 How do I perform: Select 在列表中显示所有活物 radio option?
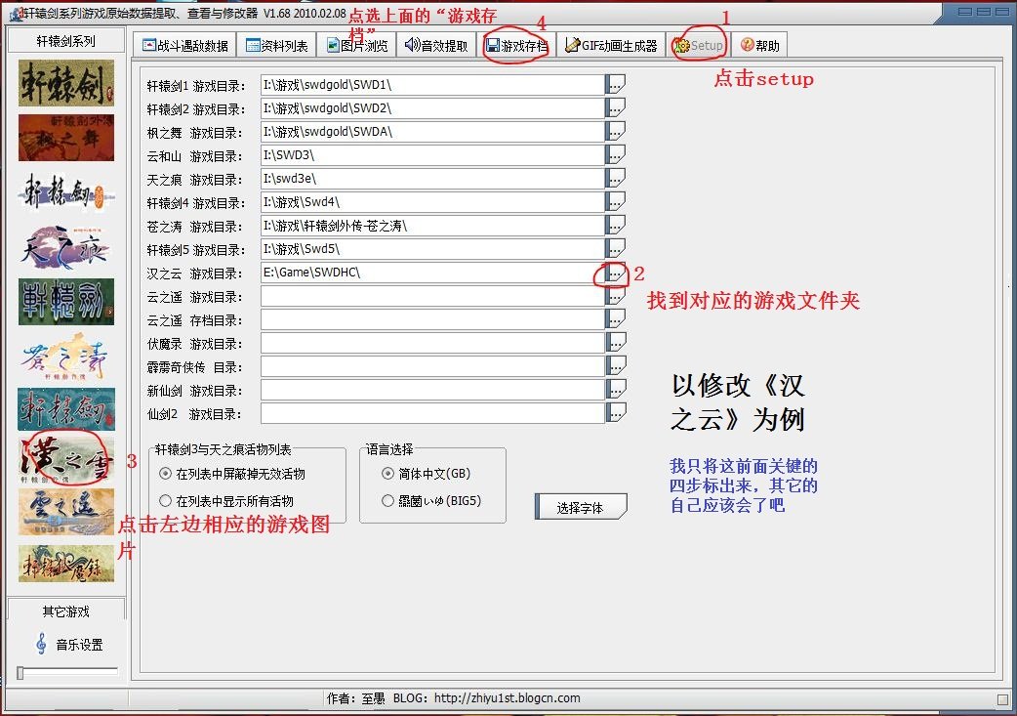(x=165, y=501)
